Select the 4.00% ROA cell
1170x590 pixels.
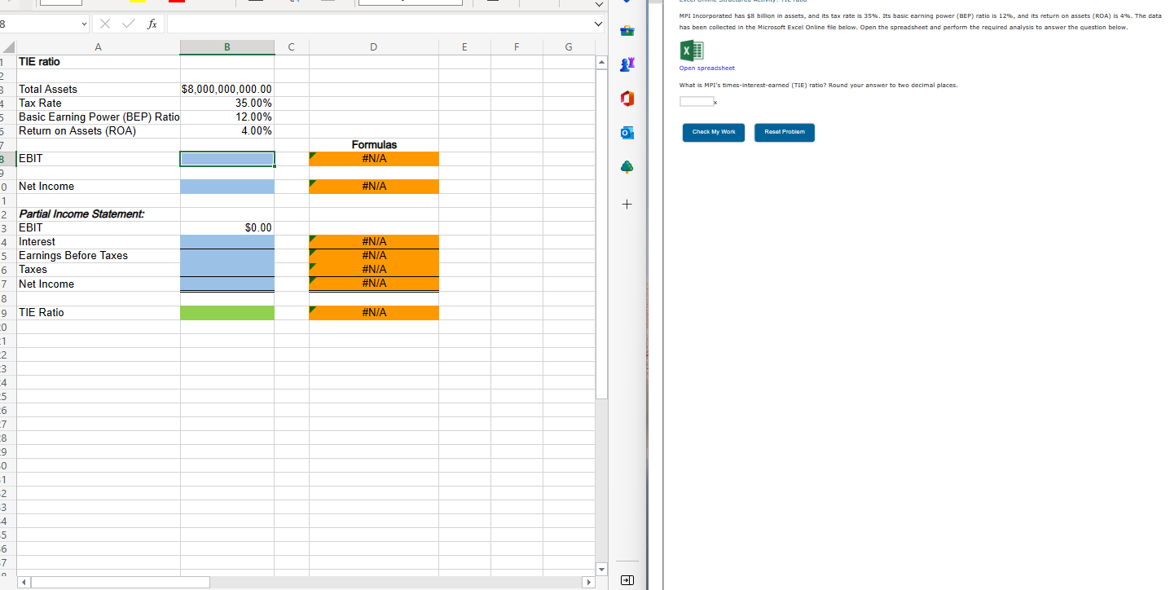point(227,130)
